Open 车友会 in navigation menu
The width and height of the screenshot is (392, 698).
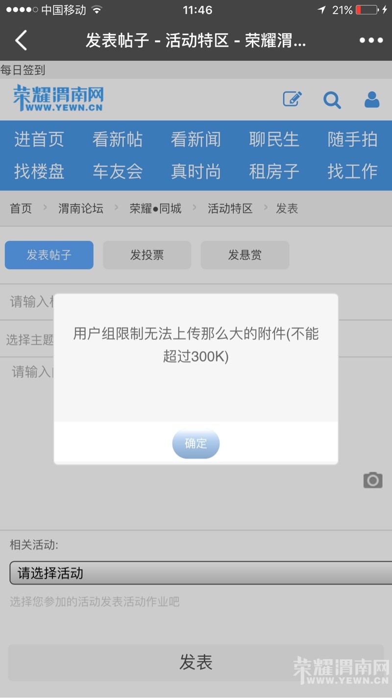[x=118, y=171]
